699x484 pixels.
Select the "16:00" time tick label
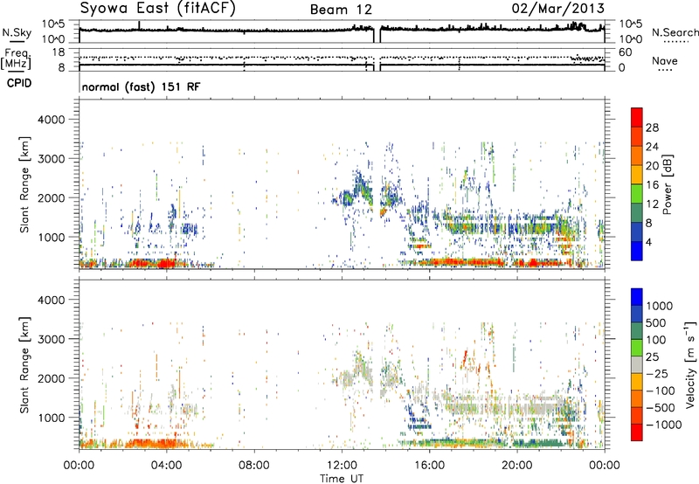[429, 466]
